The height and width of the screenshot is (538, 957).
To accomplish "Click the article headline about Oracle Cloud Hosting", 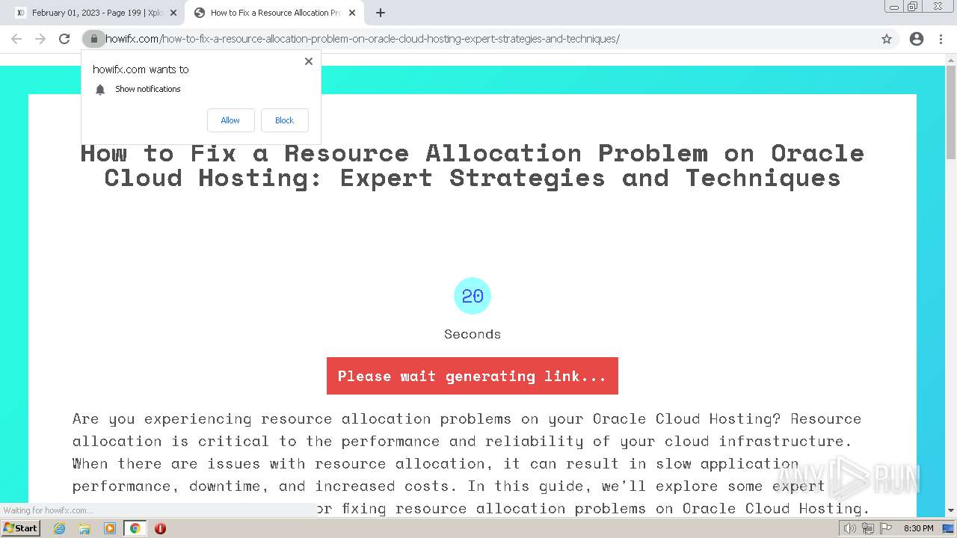I will [x=473, y=165].
